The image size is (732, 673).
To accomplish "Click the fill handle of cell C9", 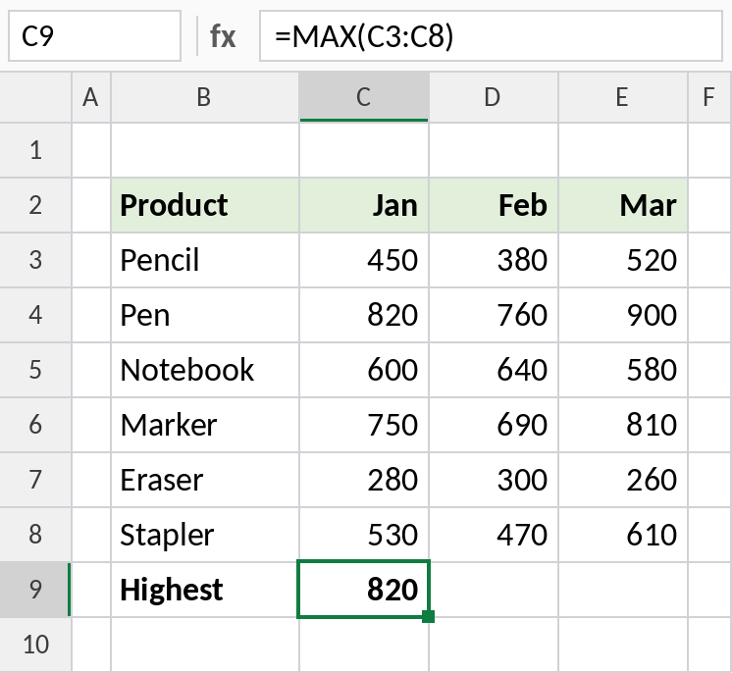I will tap(428, 616).
